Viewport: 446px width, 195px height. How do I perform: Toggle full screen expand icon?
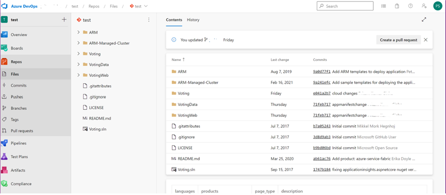click(424, 19)
